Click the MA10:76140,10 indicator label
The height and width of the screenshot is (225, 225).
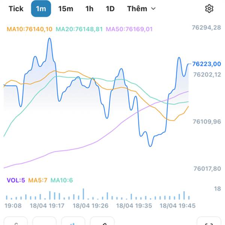29,29
